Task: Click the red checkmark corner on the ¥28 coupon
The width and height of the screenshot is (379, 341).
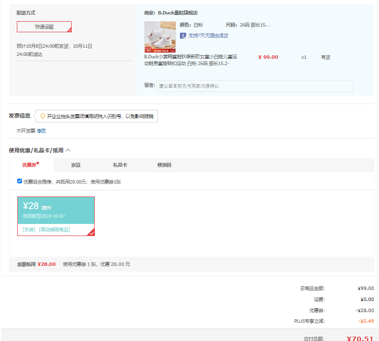Action: 91,233
